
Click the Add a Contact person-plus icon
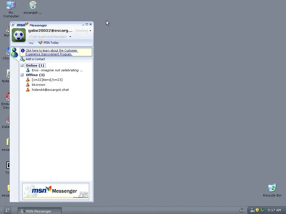[22, 59]
